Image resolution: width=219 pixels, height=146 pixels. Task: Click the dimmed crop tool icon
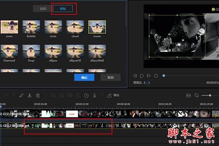(x=53, y=95)
